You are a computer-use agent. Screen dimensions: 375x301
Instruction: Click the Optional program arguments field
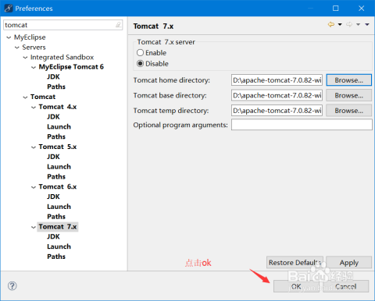point(302,125)
